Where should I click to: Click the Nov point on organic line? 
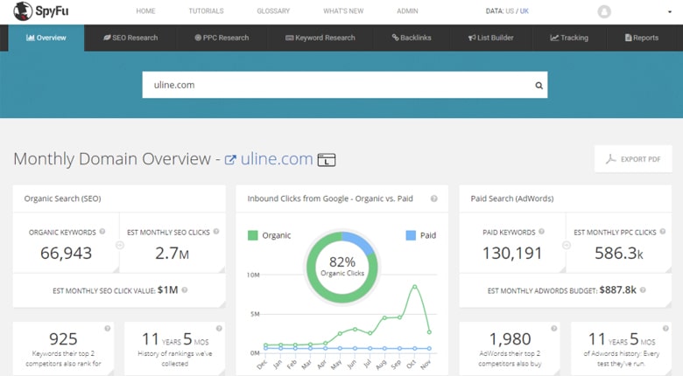point(429,332)
